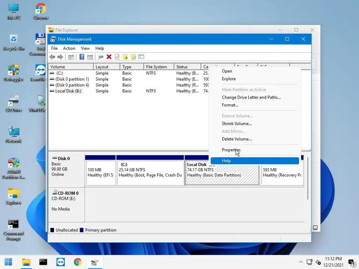The width and height of the screenshot is (359, 269).
Task: Expand the hidden tray icons chevron
Action: (x=301, y=262)
